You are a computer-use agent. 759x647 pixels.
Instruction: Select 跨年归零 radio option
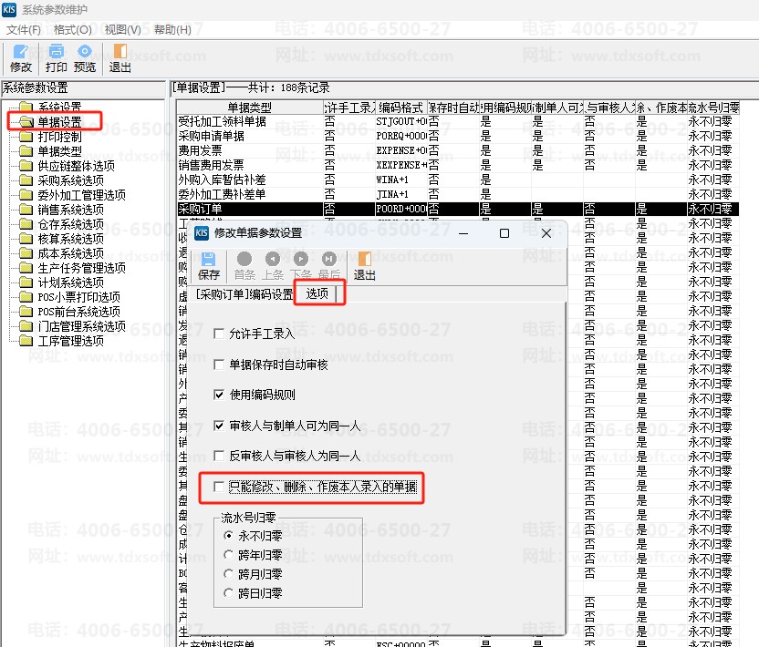[229, 554]
